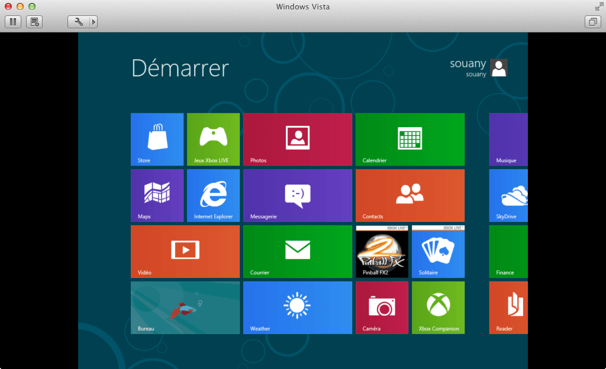Image resolution: width=606 pixels, height=369 pixels.
Task: Open the Weather tile
Action: (x=298, y=307)
